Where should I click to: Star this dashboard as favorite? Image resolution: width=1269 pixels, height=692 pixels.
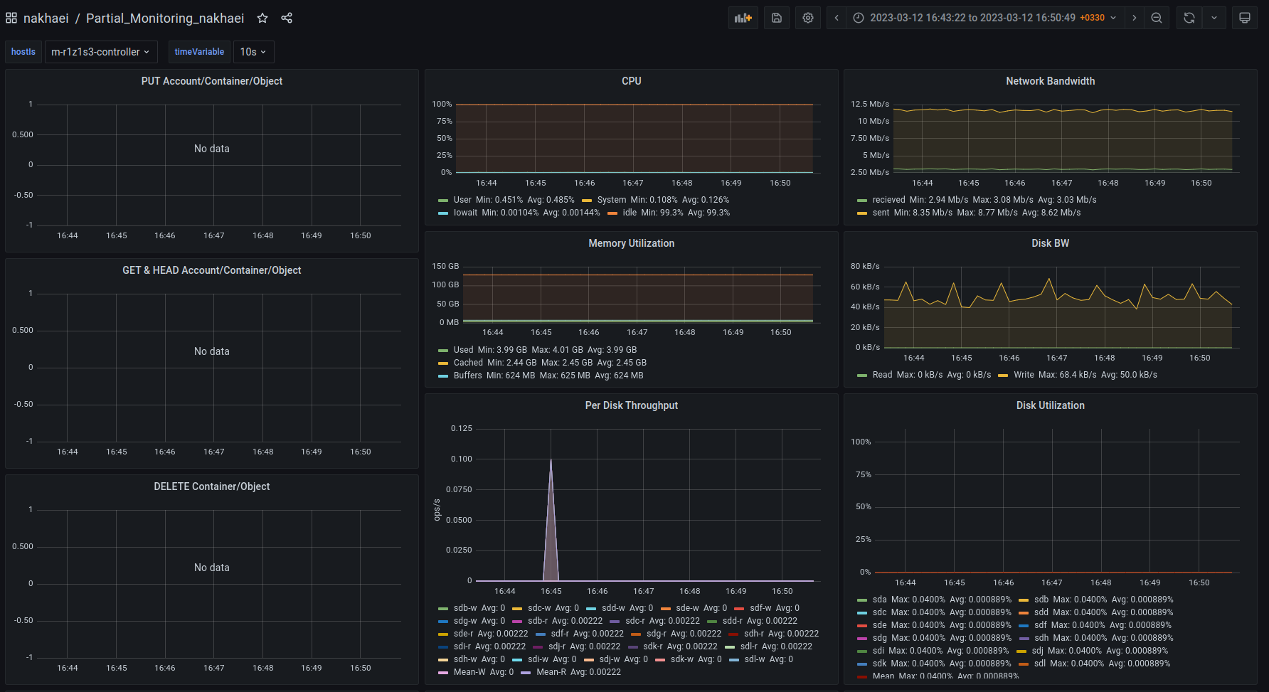(x=262, y=18)
